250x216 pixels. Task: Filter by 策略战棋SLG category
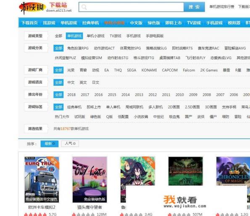156,48
